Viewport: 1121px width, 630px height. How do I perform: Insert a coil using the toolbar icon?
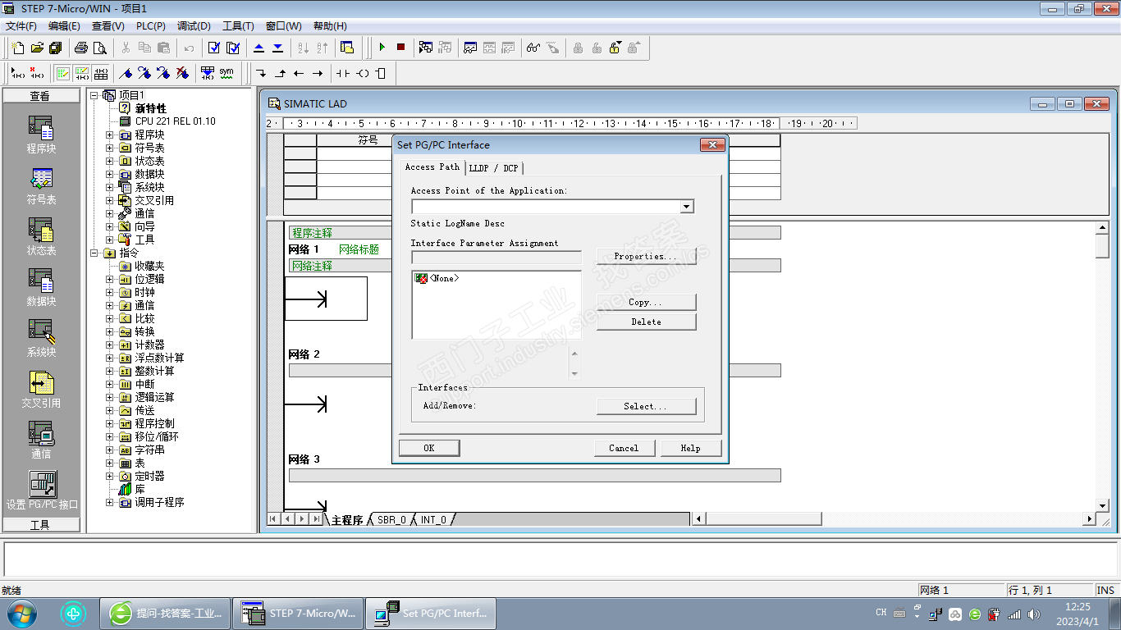point(362,73)
